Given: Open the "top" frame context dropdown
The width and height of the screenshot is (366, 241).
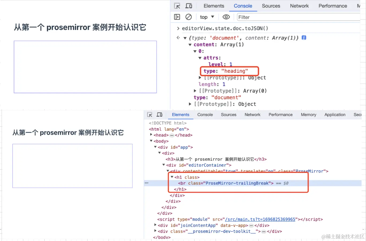Looking at the screenshot, I should [207, 17].
